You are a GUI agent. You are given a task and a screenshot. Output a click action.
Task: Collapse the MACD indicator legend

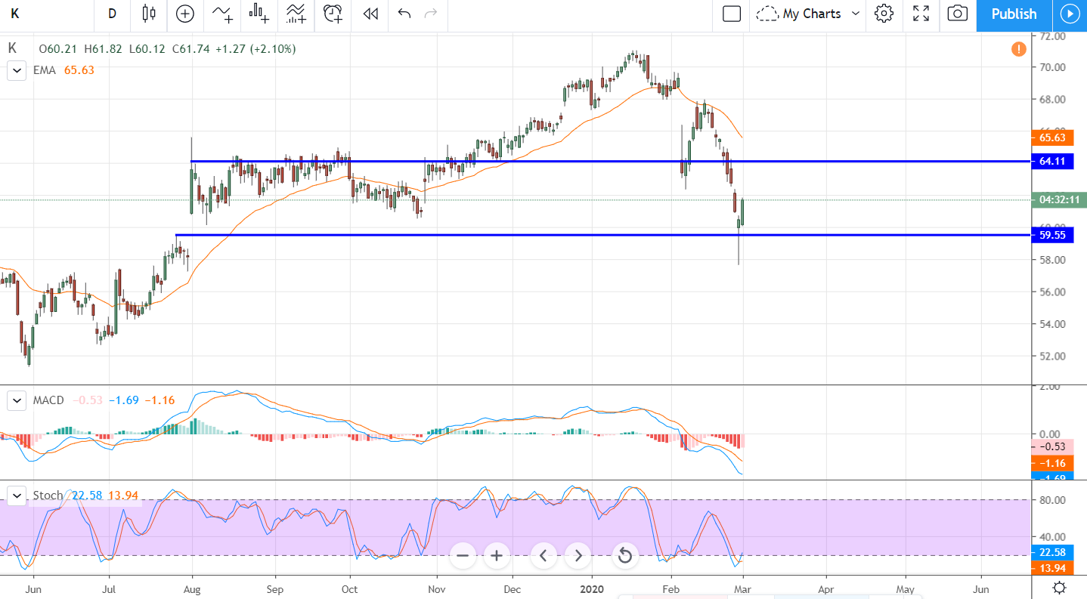pos(17,400)
